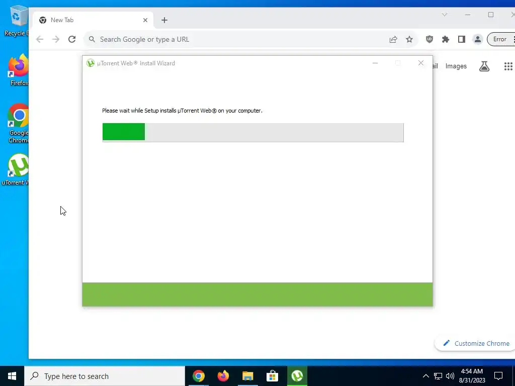Click Chrome's forward navigation arrow
This screenshot has width=515, height=386.
56,39
